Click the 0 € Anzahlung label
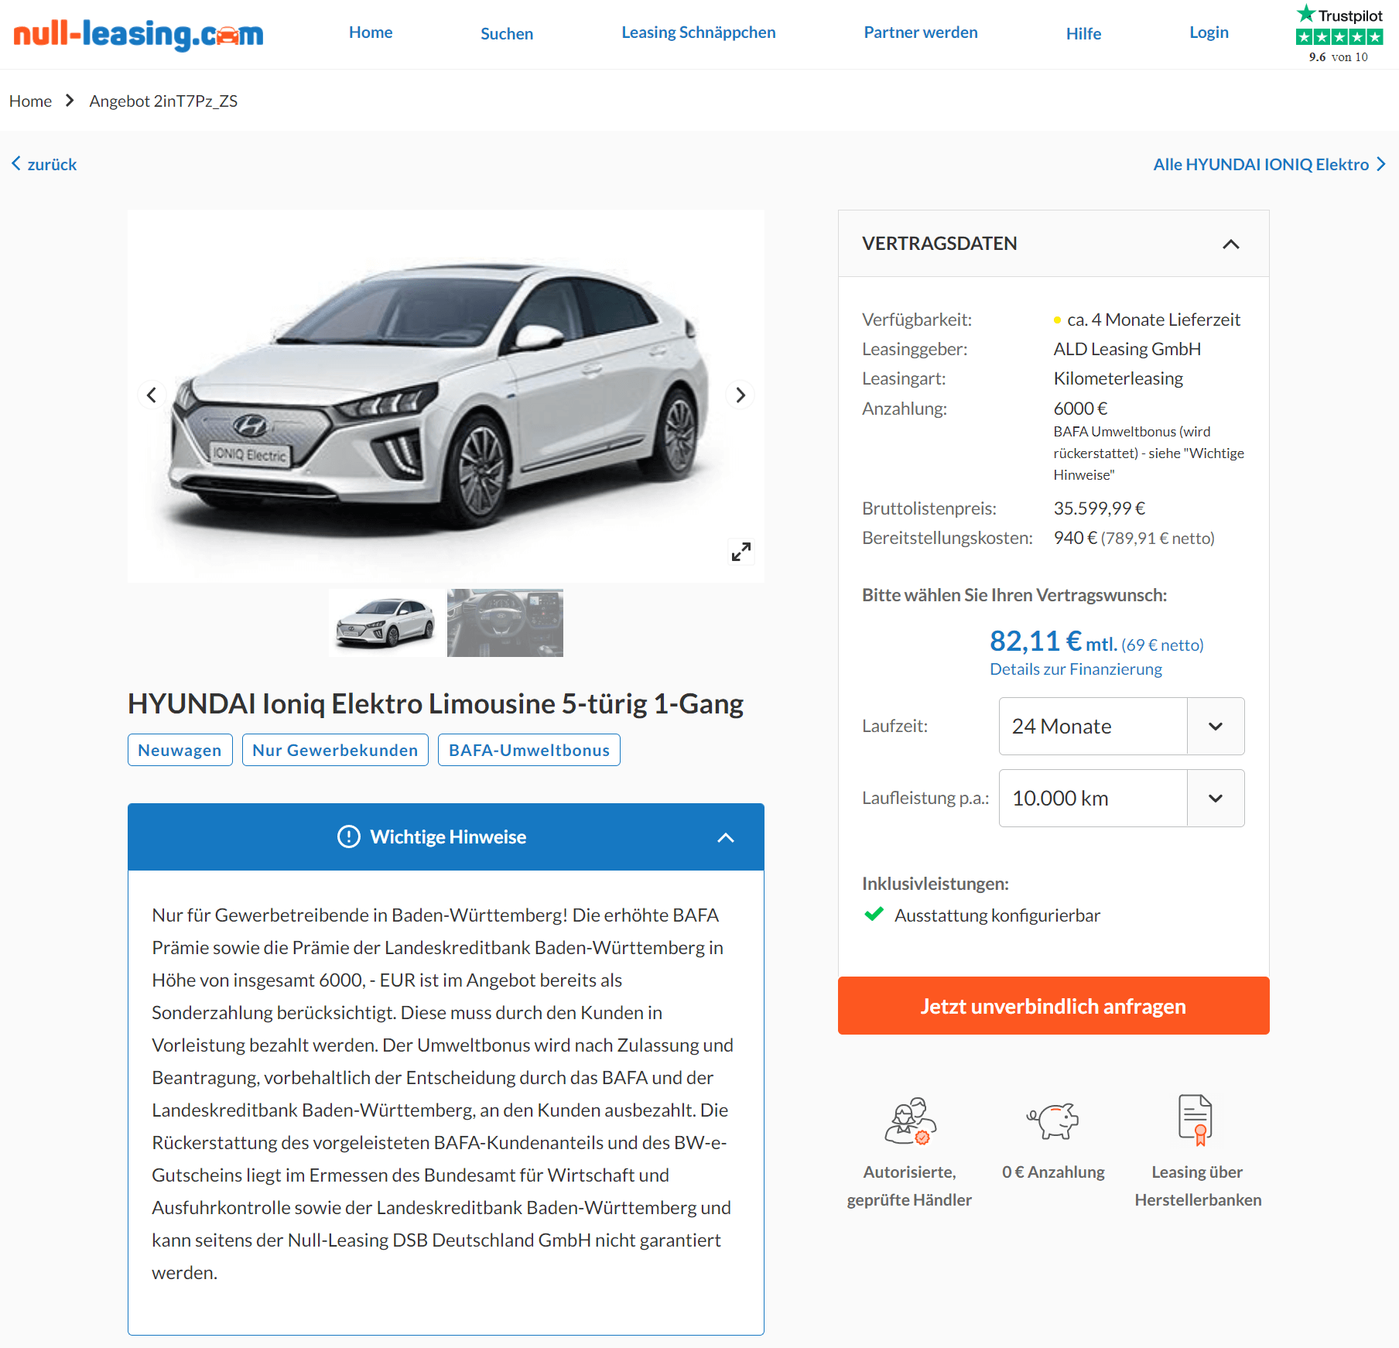Viewport: 1399px width, 1348px height. (x=1053, y=1172)
